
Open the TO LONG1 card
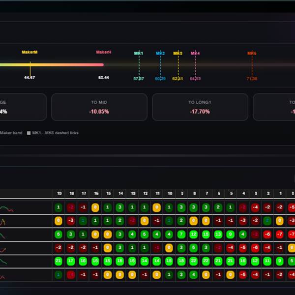tap(200, 107)
